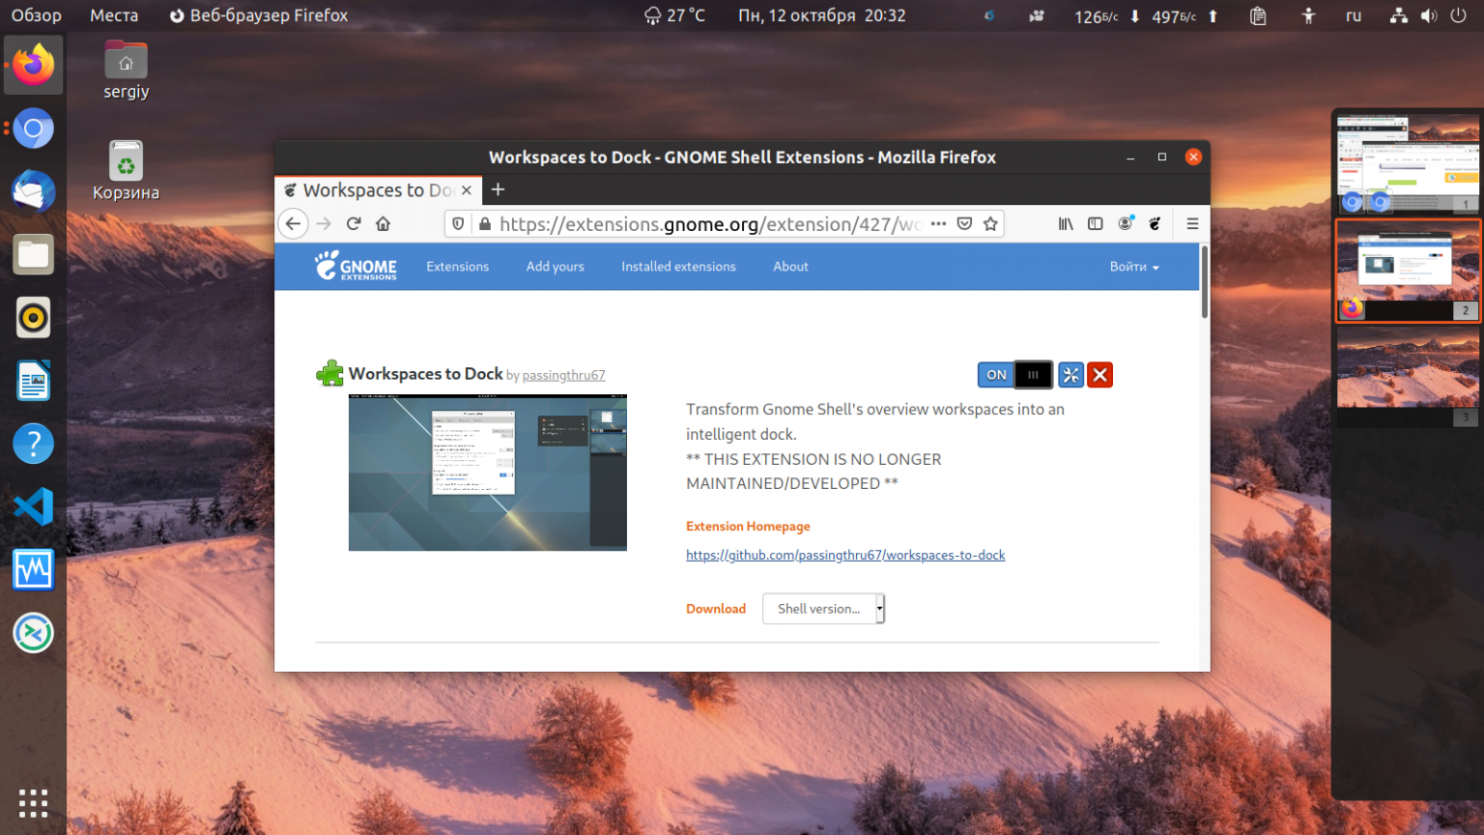Click volume icon in top bar
Screen dimensions: 1484x835
pyautogui.click(x=1429, y=15)
